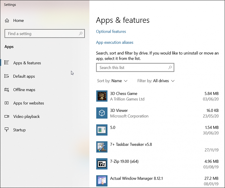
Task: Select the 3D Viewer entry name
Action: pos(119,111)
